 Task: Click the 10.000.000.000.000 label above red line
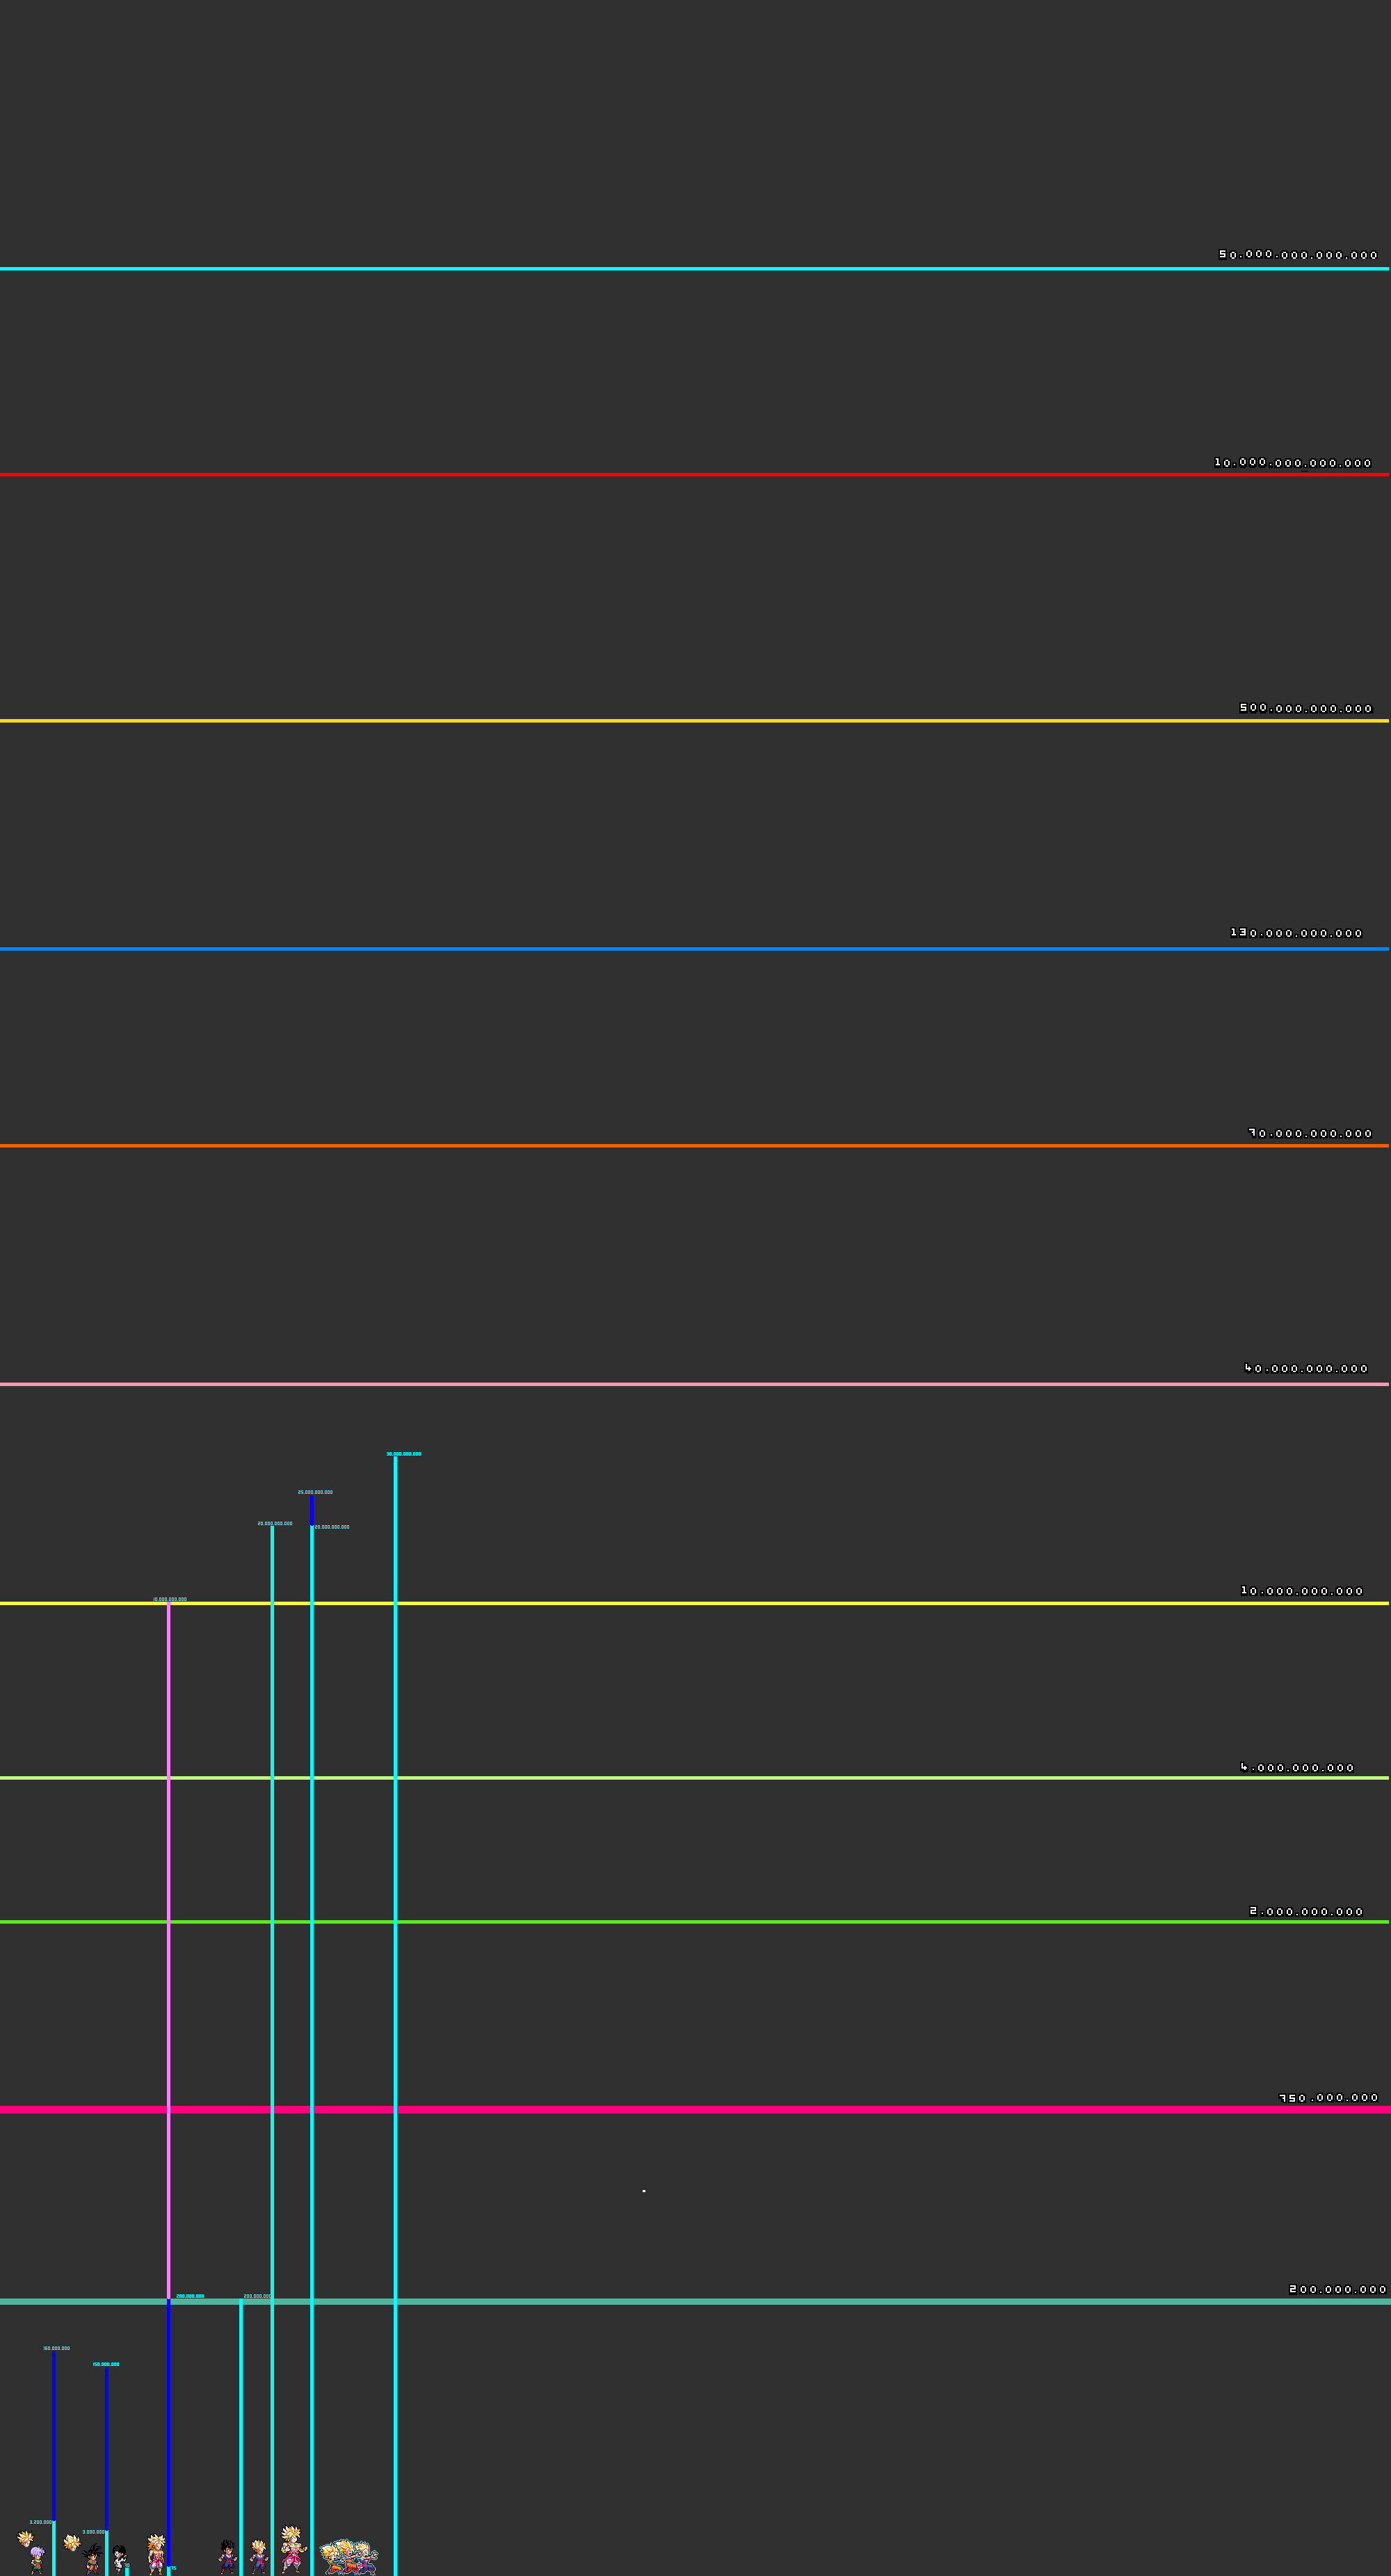click(x=1292, y=463)
